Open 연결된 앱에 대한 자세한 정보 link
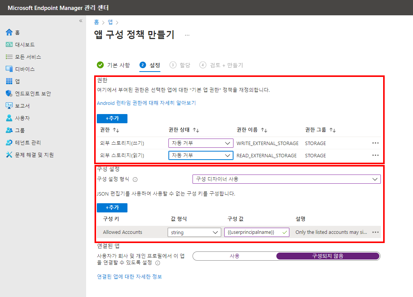This screenshot has width=413, height=297. point(130,276)
